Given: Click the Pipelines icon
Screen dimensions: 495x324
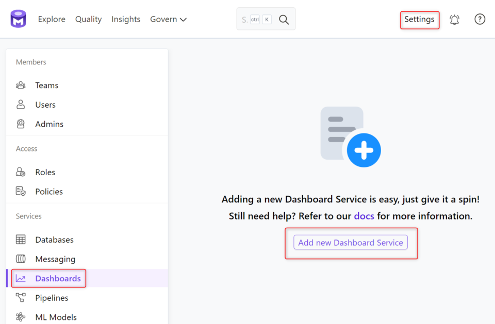Looking at the screenshot, I should coord(21,298).
